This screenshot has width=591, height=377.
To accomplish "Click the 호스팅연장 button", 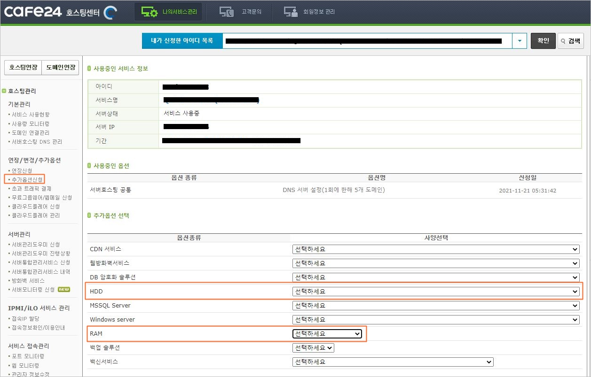I will [x=23, y=68].
